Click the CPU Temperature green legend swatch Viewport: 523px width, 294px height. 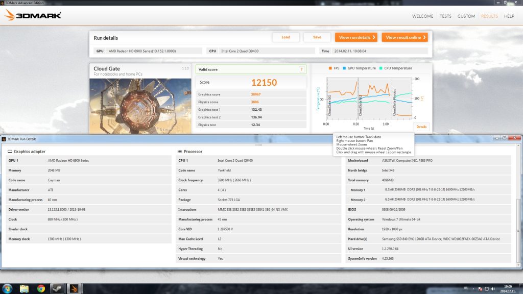pyautogui.click(x=381, y=68)
